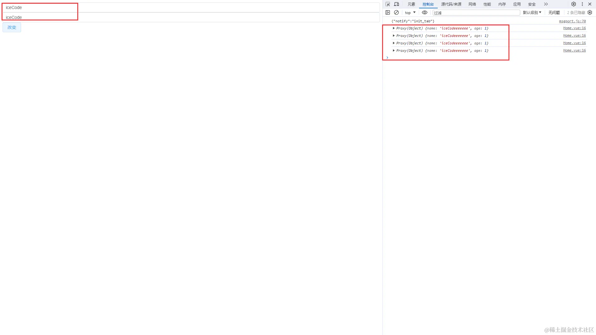Show the console sidebar panel icon
The image size is (596, 335).
(388, 12)
